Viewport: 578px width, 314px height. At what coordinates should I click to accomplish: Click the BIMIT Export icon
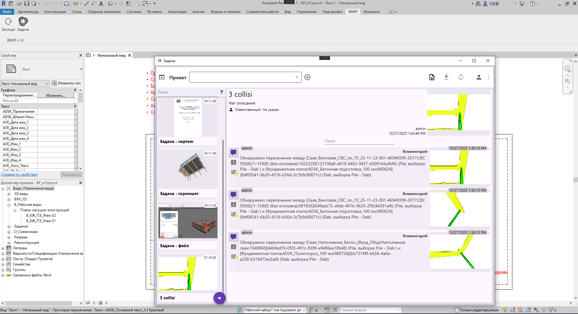point(8,22)
